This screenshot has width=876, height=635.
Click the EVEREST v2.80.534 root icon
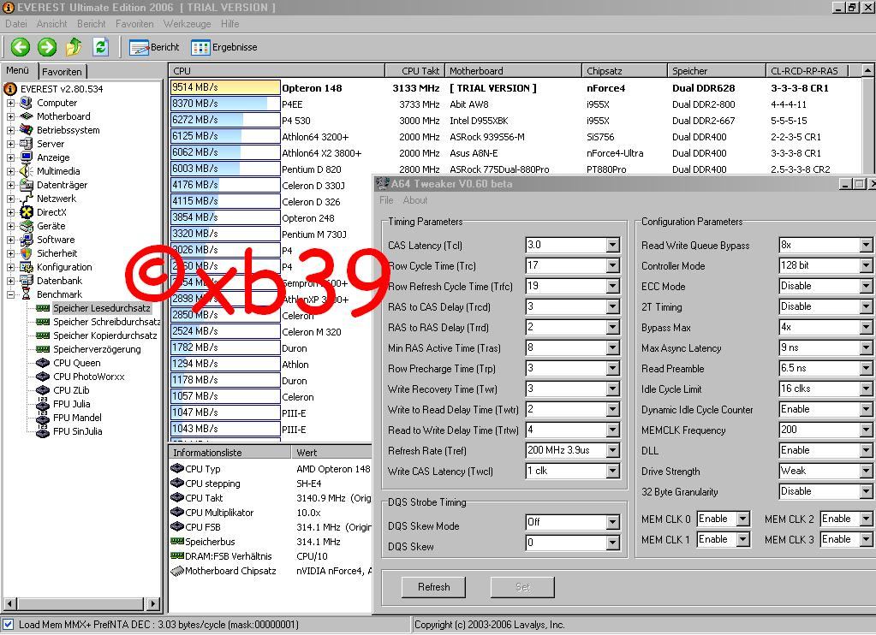click(10, 89)
